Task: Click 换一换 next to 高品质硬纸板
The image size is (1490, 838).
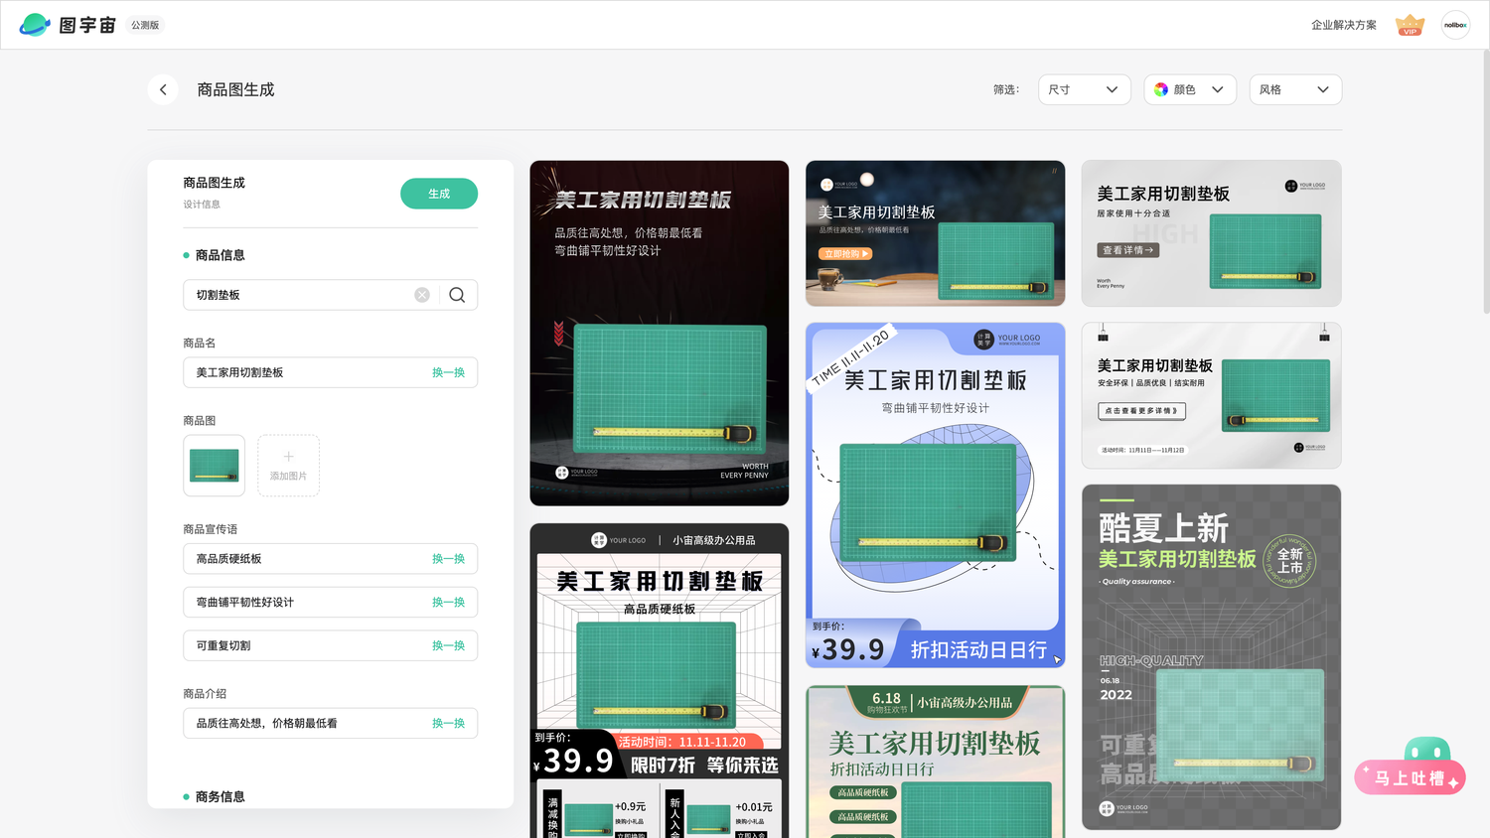Action: [448, 559]
